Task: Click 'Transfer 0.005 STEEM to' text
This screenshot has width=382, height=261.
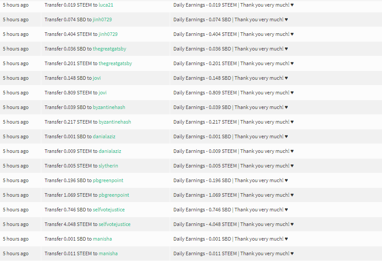Action: pyautogui.click(x=71, y=165)
